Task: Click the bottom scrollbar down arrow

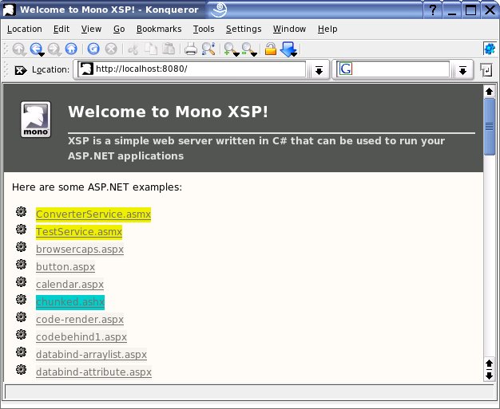Action: [x=489, y=376]
